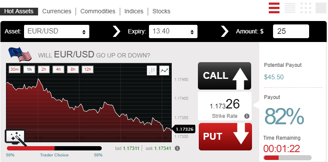Open the Expiry 13:40 dropdown
The width and height of the screenshot is (328, 162).
[x=173, y=32]
